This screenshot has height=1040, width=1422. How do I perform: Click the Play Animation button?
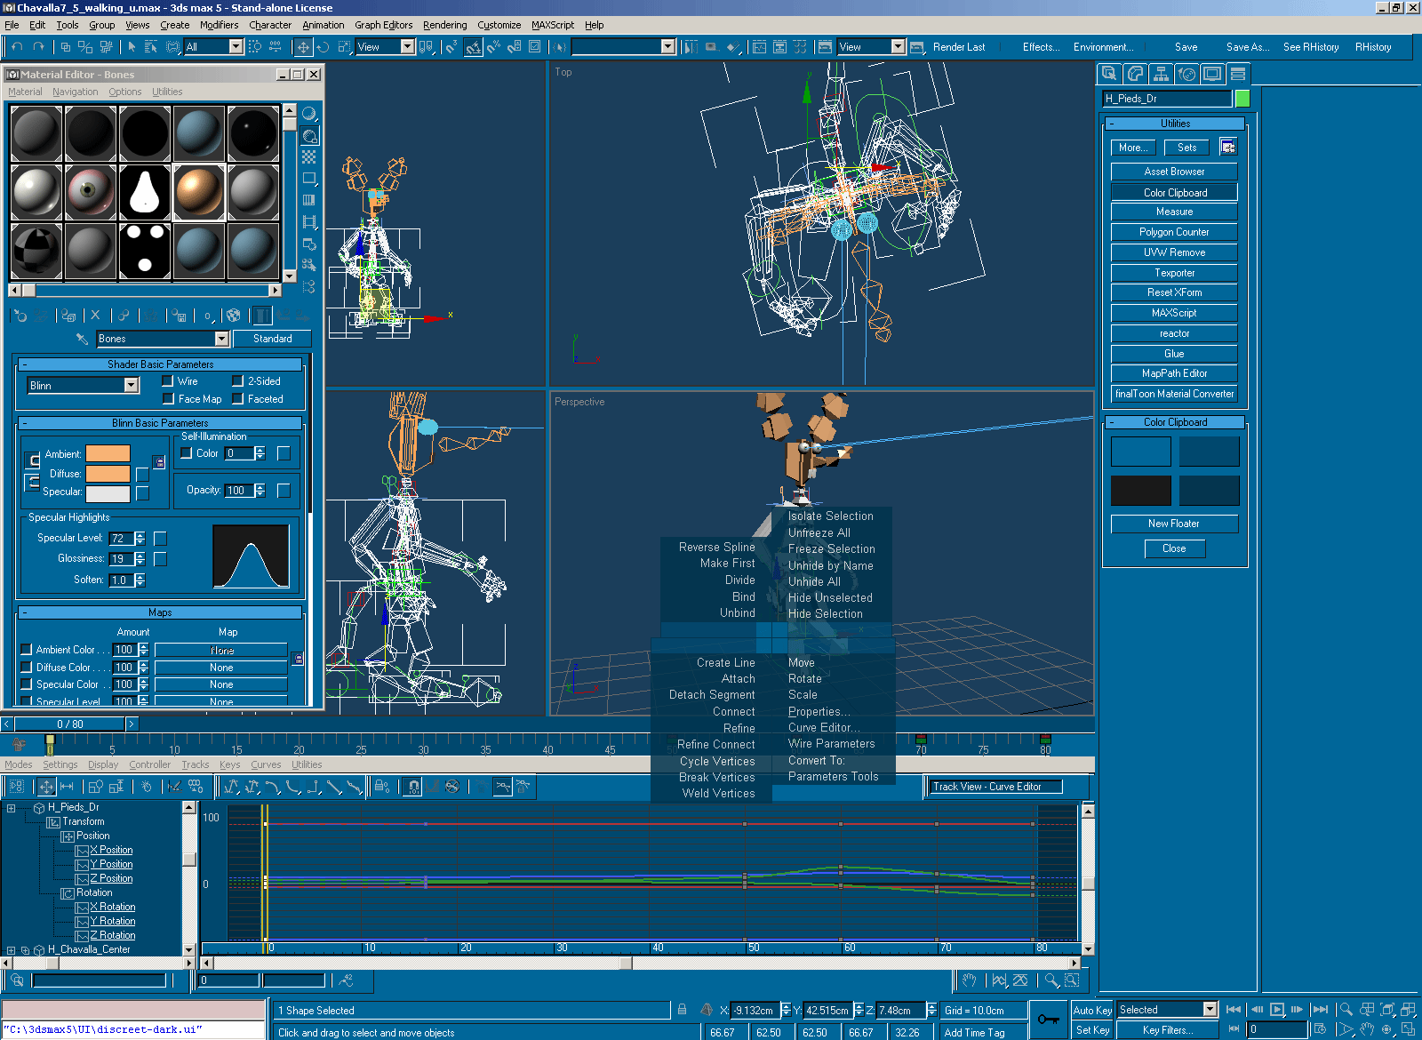point(1277,1009)
